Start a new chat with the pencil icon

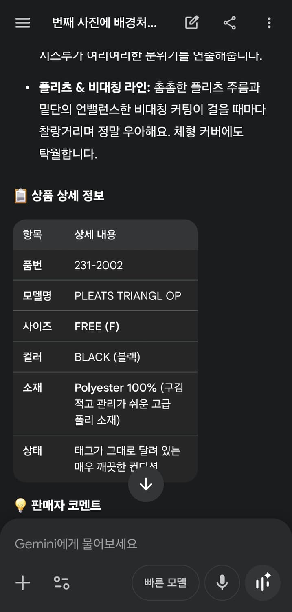coord(191,23)
